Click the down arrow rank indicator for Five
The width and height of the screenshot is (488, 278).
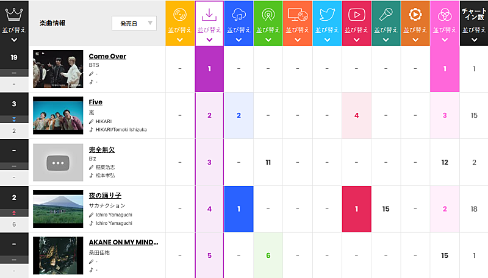(x=14, y=119)
